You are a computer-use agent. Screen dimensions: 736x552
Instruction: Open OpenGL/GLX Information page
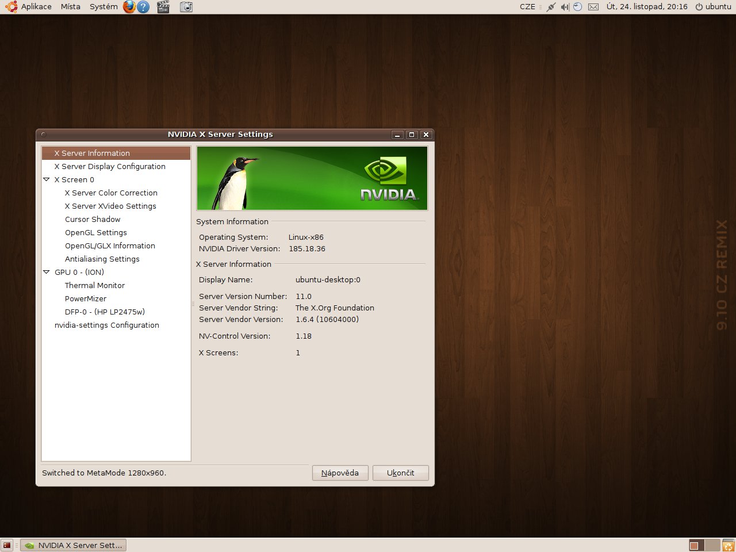(110, 246)
